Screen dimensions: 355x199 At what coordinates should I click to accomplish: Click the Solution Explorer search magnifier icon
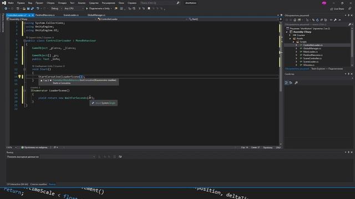click(x=350, y=24)
